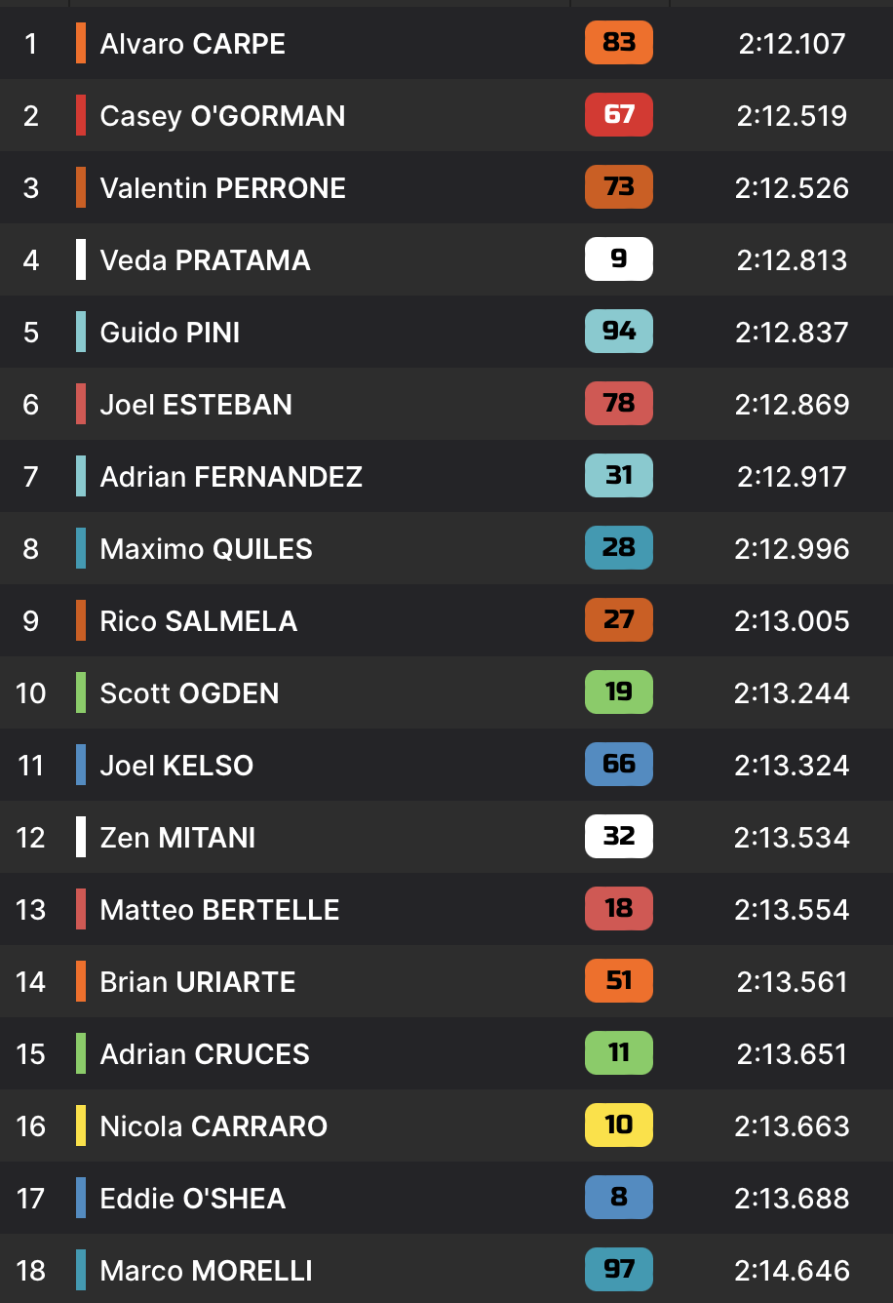Click Alvaro CARPE's number 83 badge

pyautogui.click(x=618, y=43)
